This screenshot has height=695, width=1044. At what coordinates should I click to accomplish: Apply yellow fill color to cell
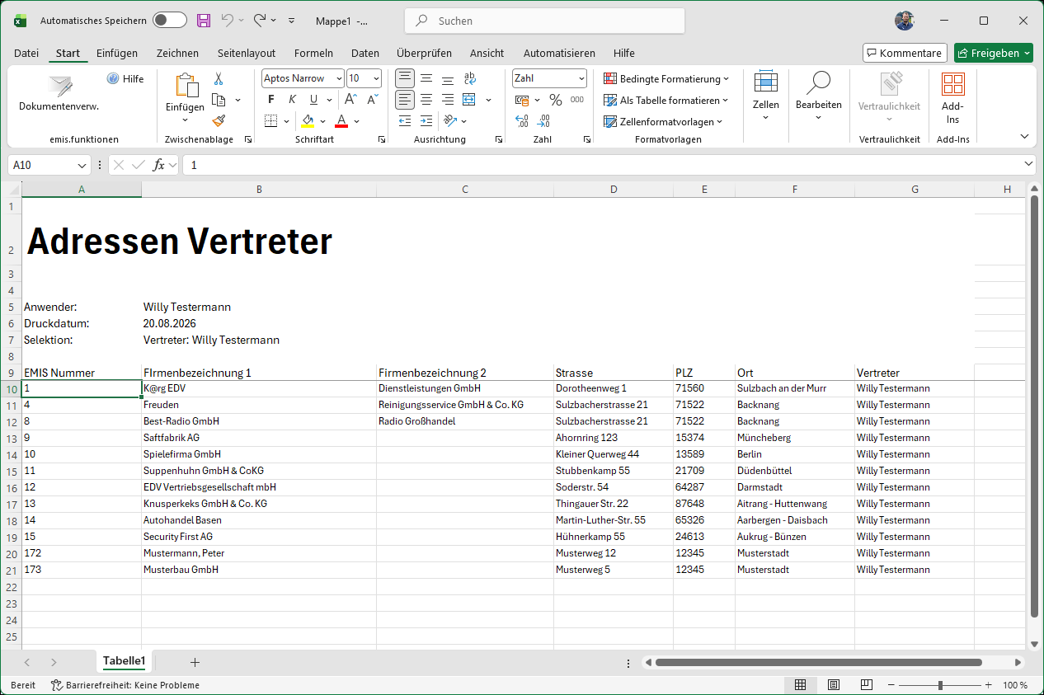[308, 121]
